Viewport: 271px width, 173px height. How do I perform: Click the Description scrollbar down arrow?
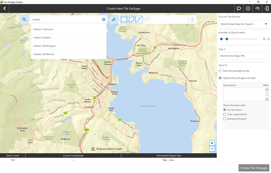[x=267, y=99]
